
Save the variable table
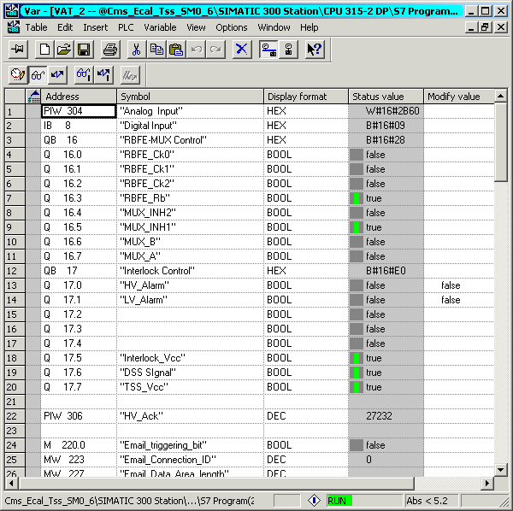click(x=84, y=50)
